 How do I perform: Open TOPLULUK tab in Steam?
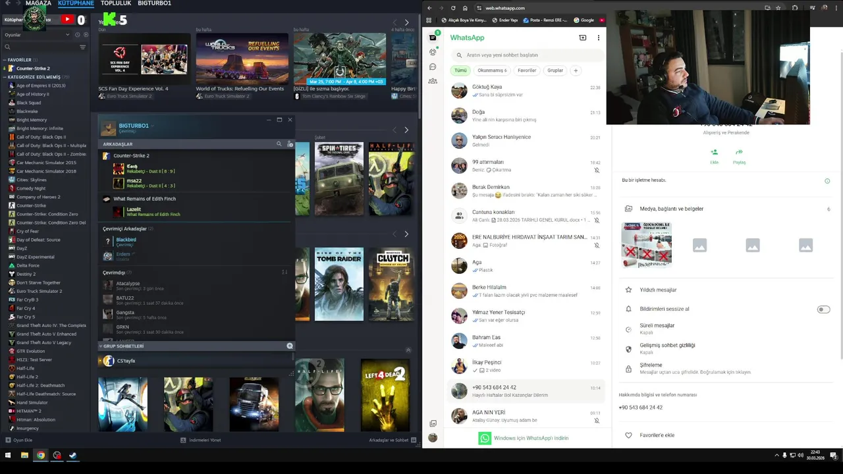pos(116,3)
